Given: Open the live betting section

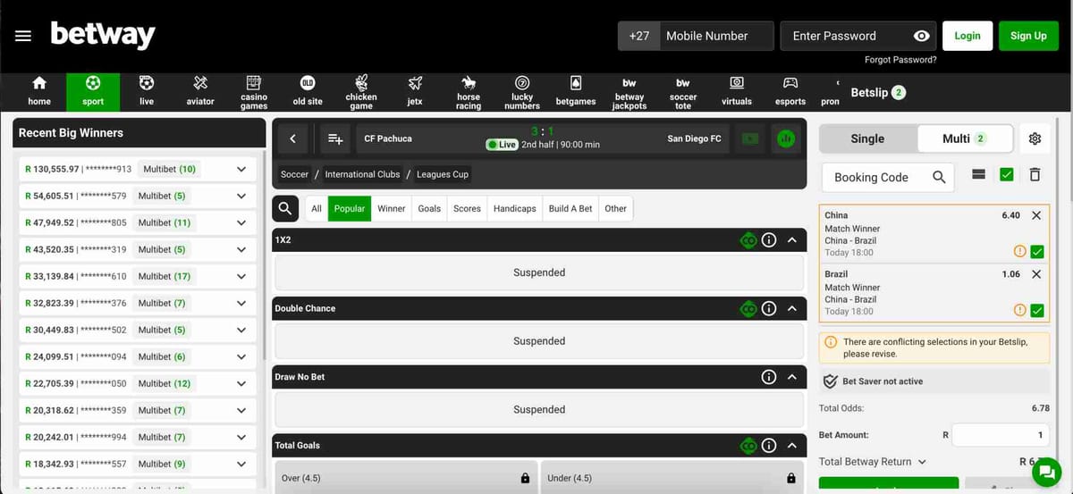Looking at the screenshot, I should click(147, 91).
